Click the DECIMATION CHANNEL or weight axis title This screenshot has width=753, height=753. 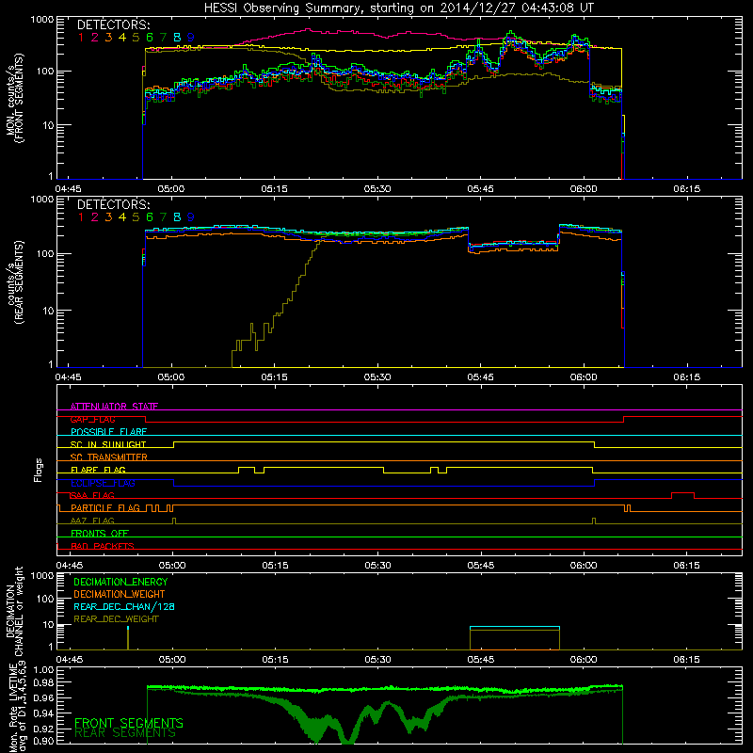14,611
